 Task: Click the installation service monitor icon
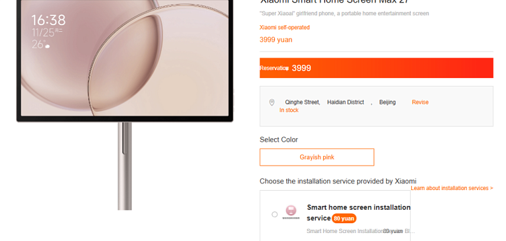291,213
